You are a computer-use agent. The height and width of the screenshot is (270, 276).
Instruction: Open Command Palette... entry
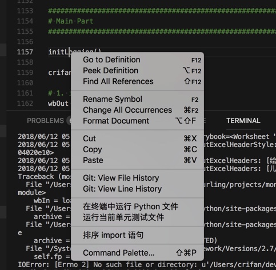point(137,253)
